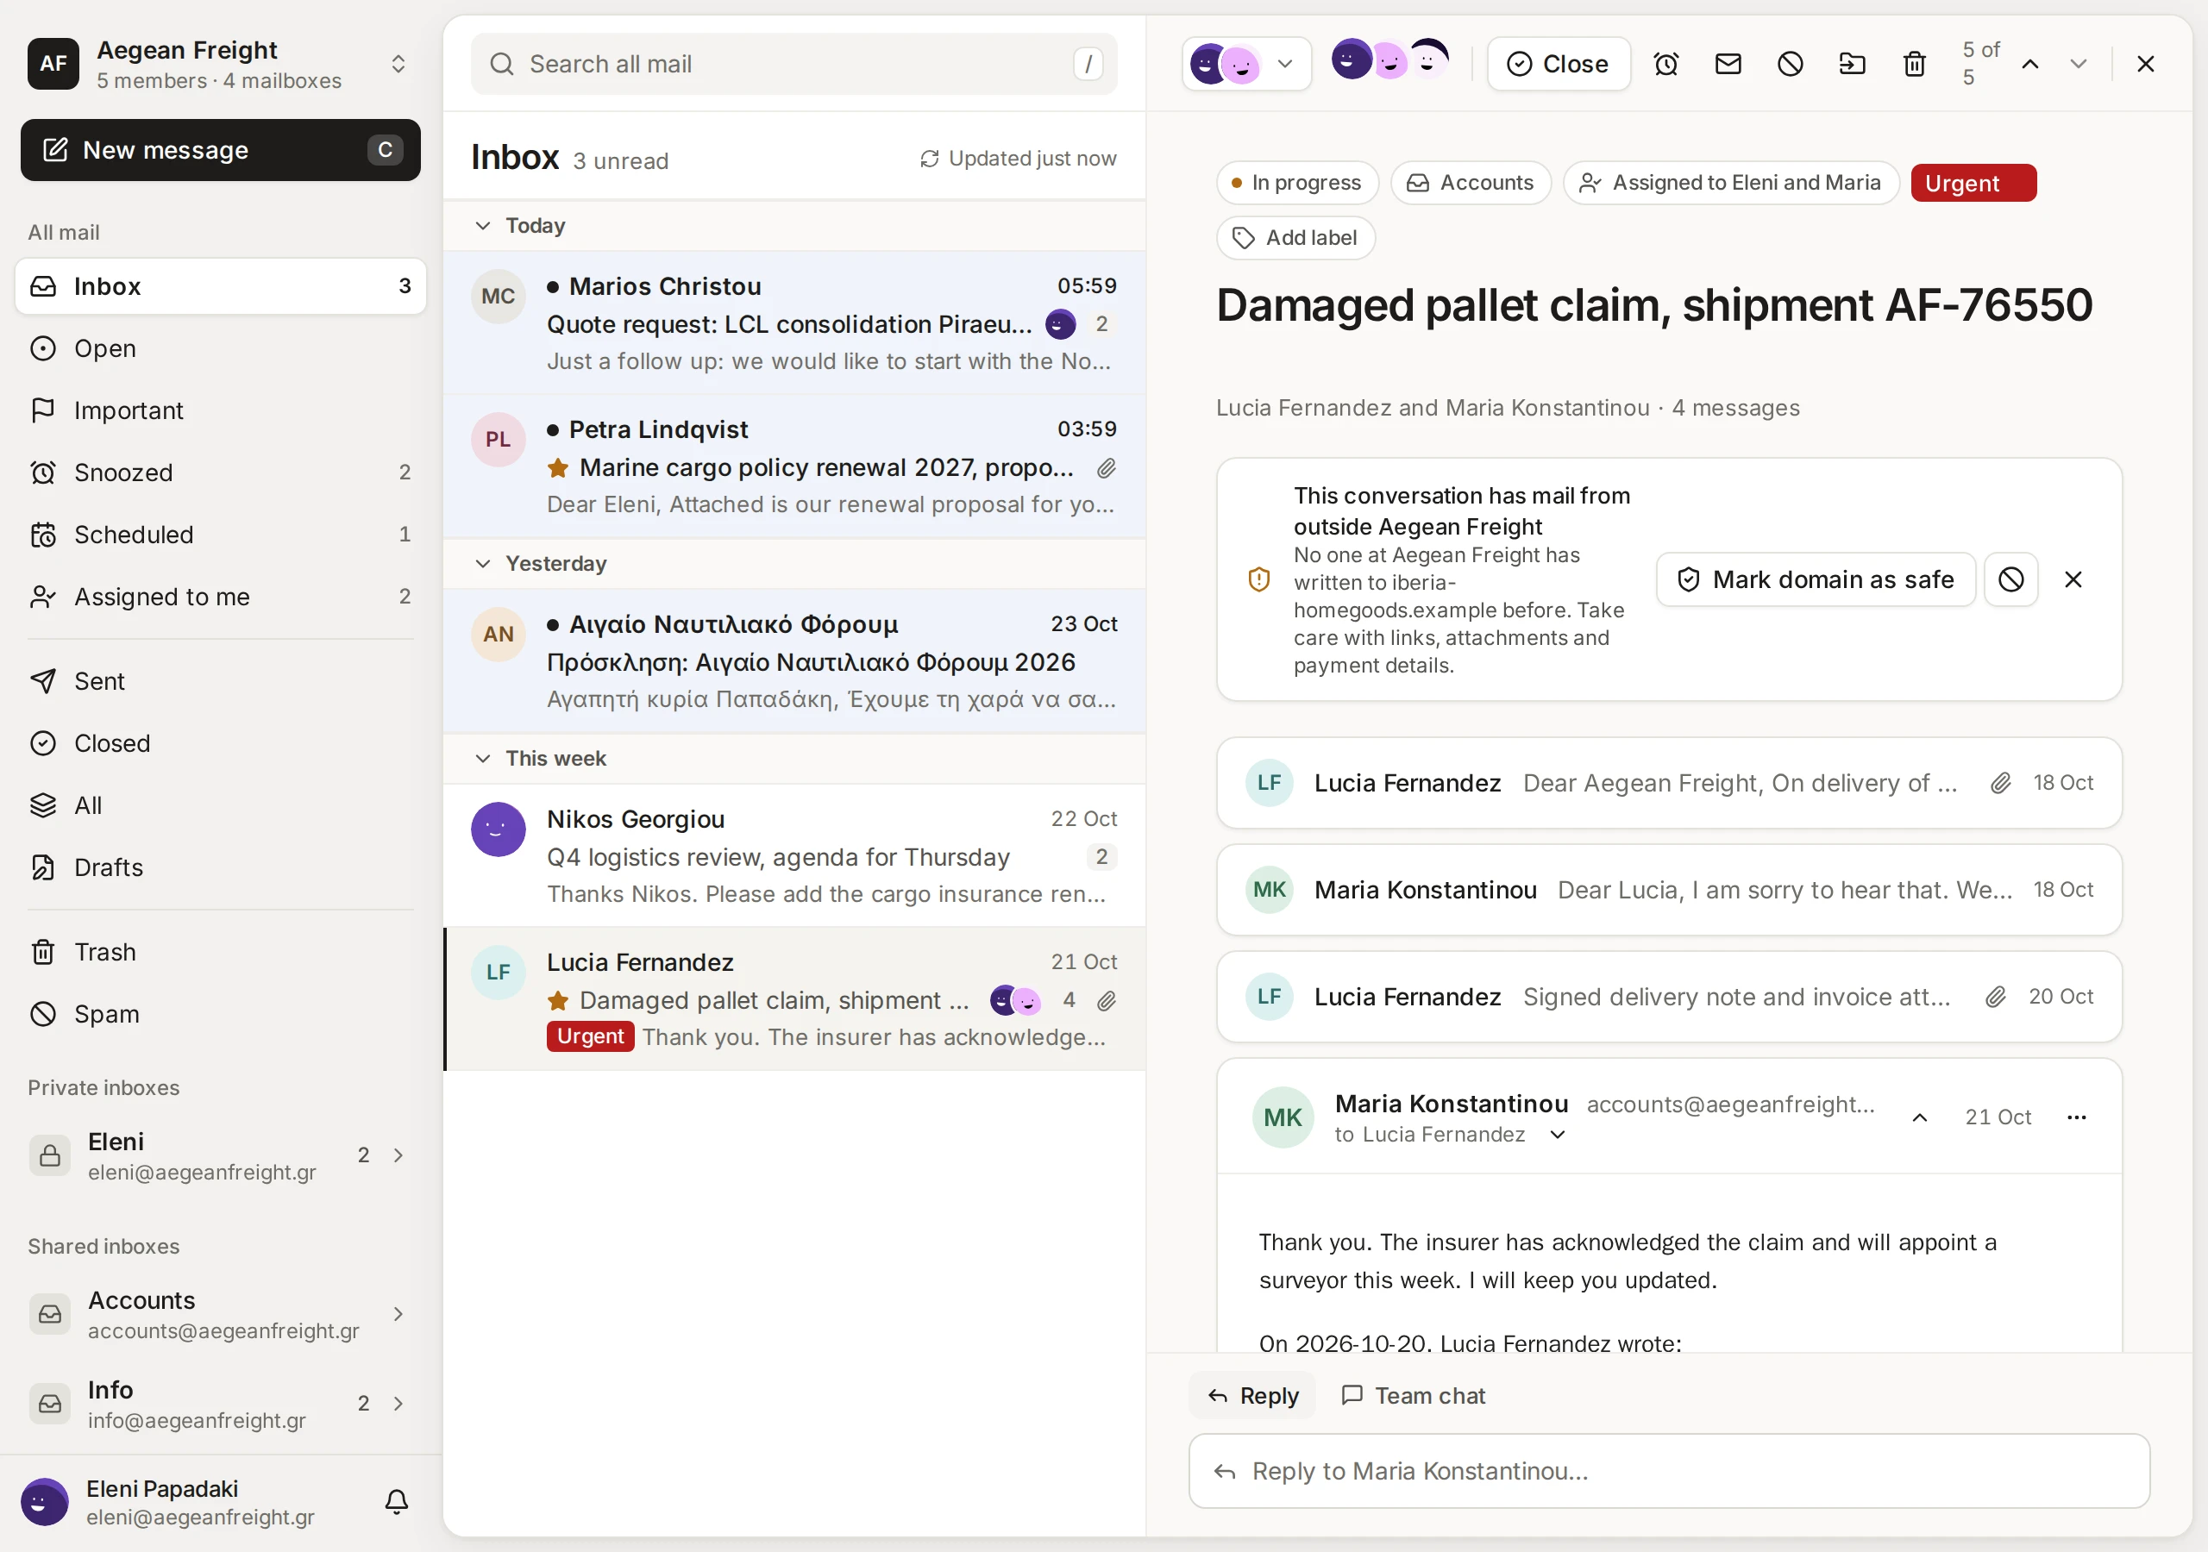The width and height of the screenshot is (2208, 1552).
Task: Block sender icon in outside-mail warning
Action: [x=2010, y=579]
